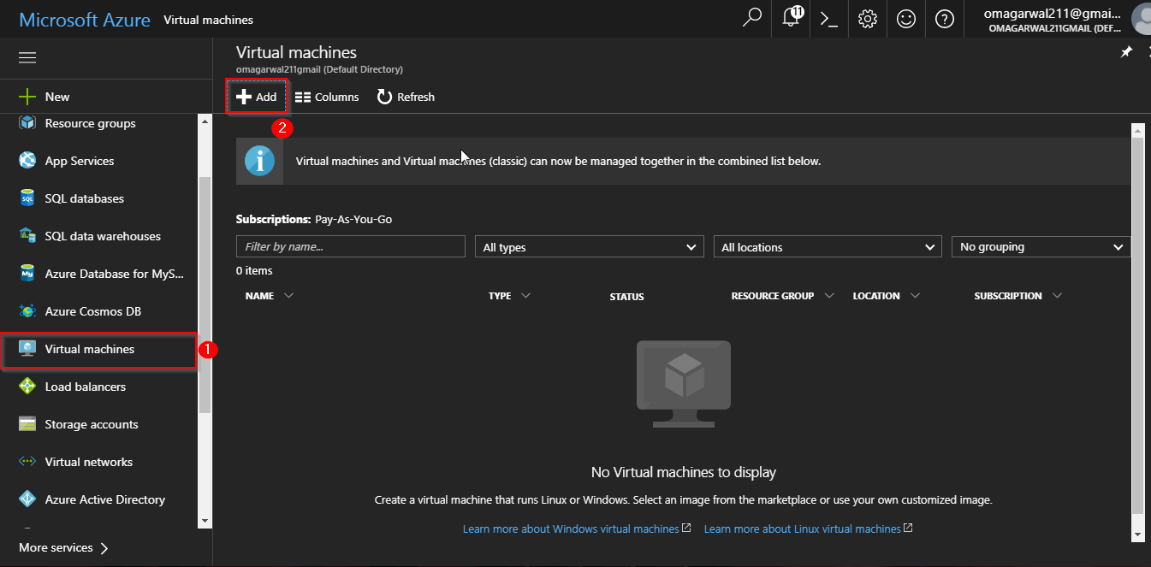Viewport: 1151px width, 567px height.
Task: Sort by NAME column chevron
Action: [x=288, y=296]
